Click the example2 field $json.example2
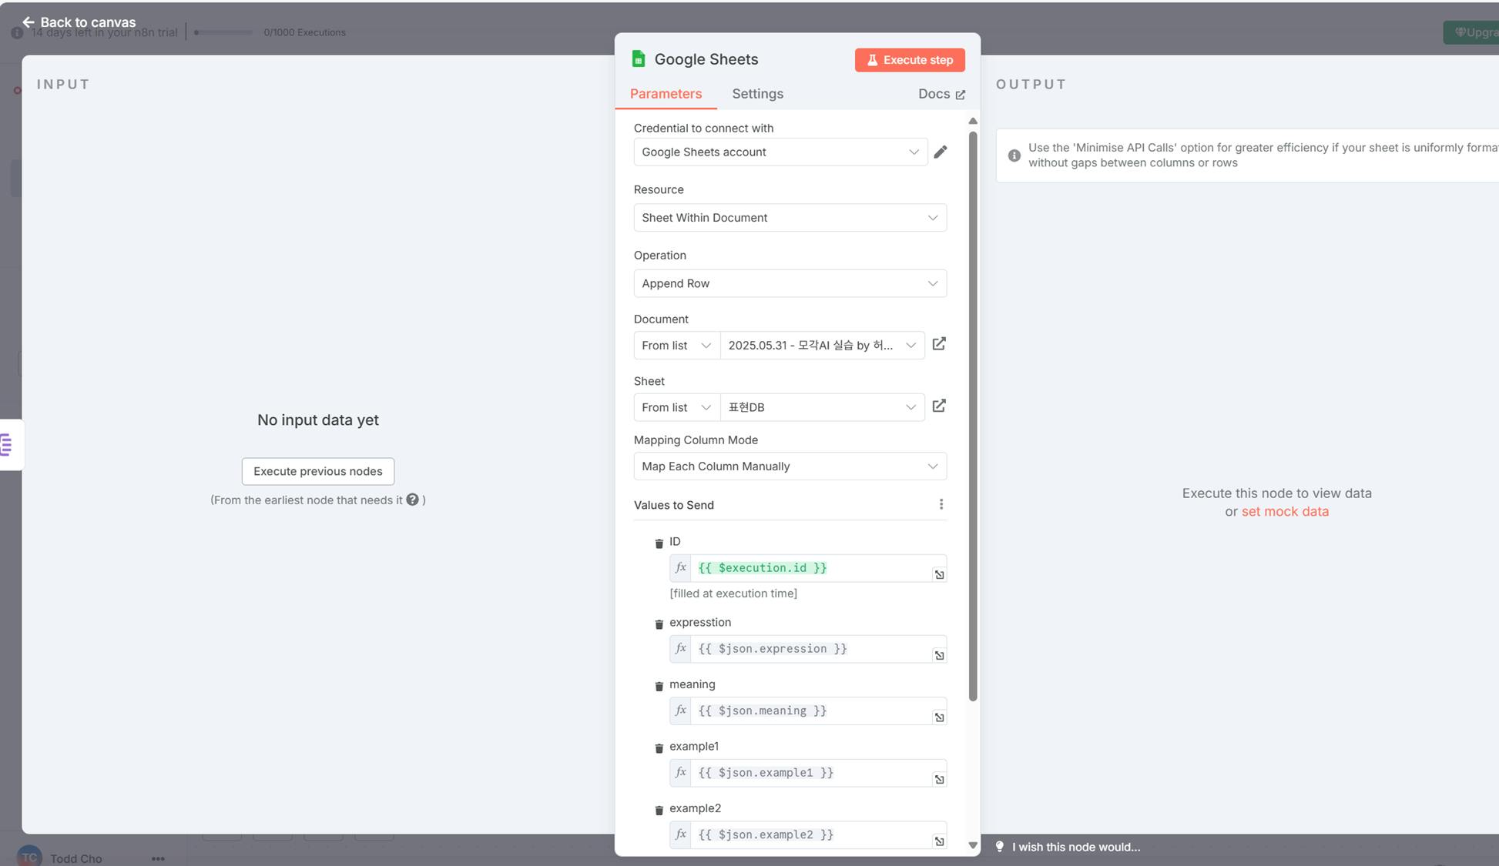 click(x=808, y=834)
